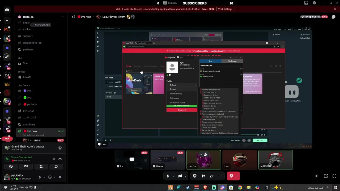This screenshot has width=340, height=191.
Task: Open the about-me channel
Action: click(39, 124)
